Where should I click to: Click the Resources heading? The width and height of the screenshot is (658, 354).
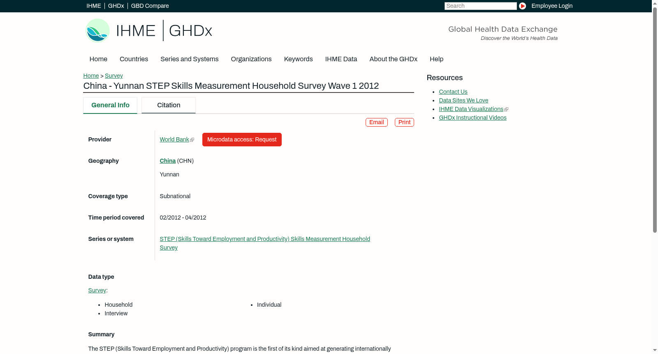coord(445,78)
